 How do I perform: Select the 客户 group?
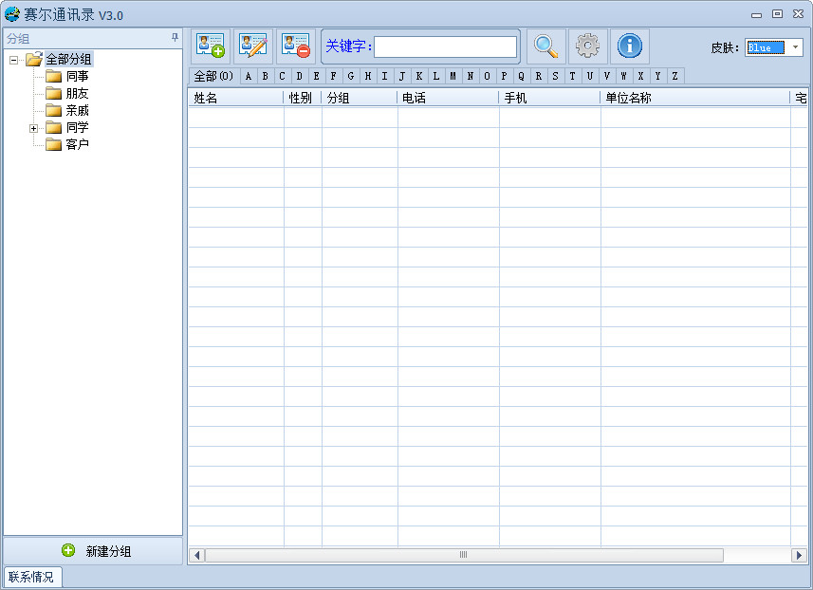click(77, 144)
